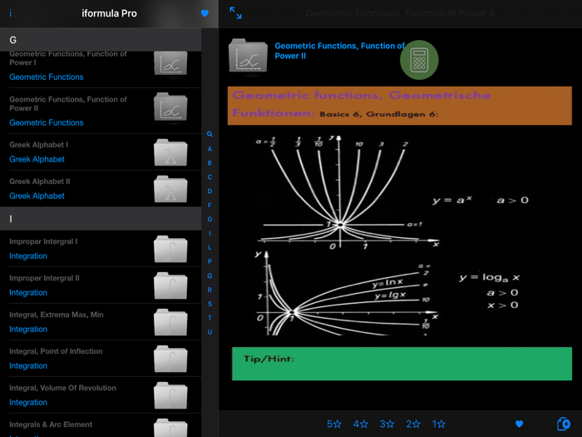Select 'Integral, Point of Inflection' row title
The width and height of the screenshot is (582, 437).
(56, 351)
